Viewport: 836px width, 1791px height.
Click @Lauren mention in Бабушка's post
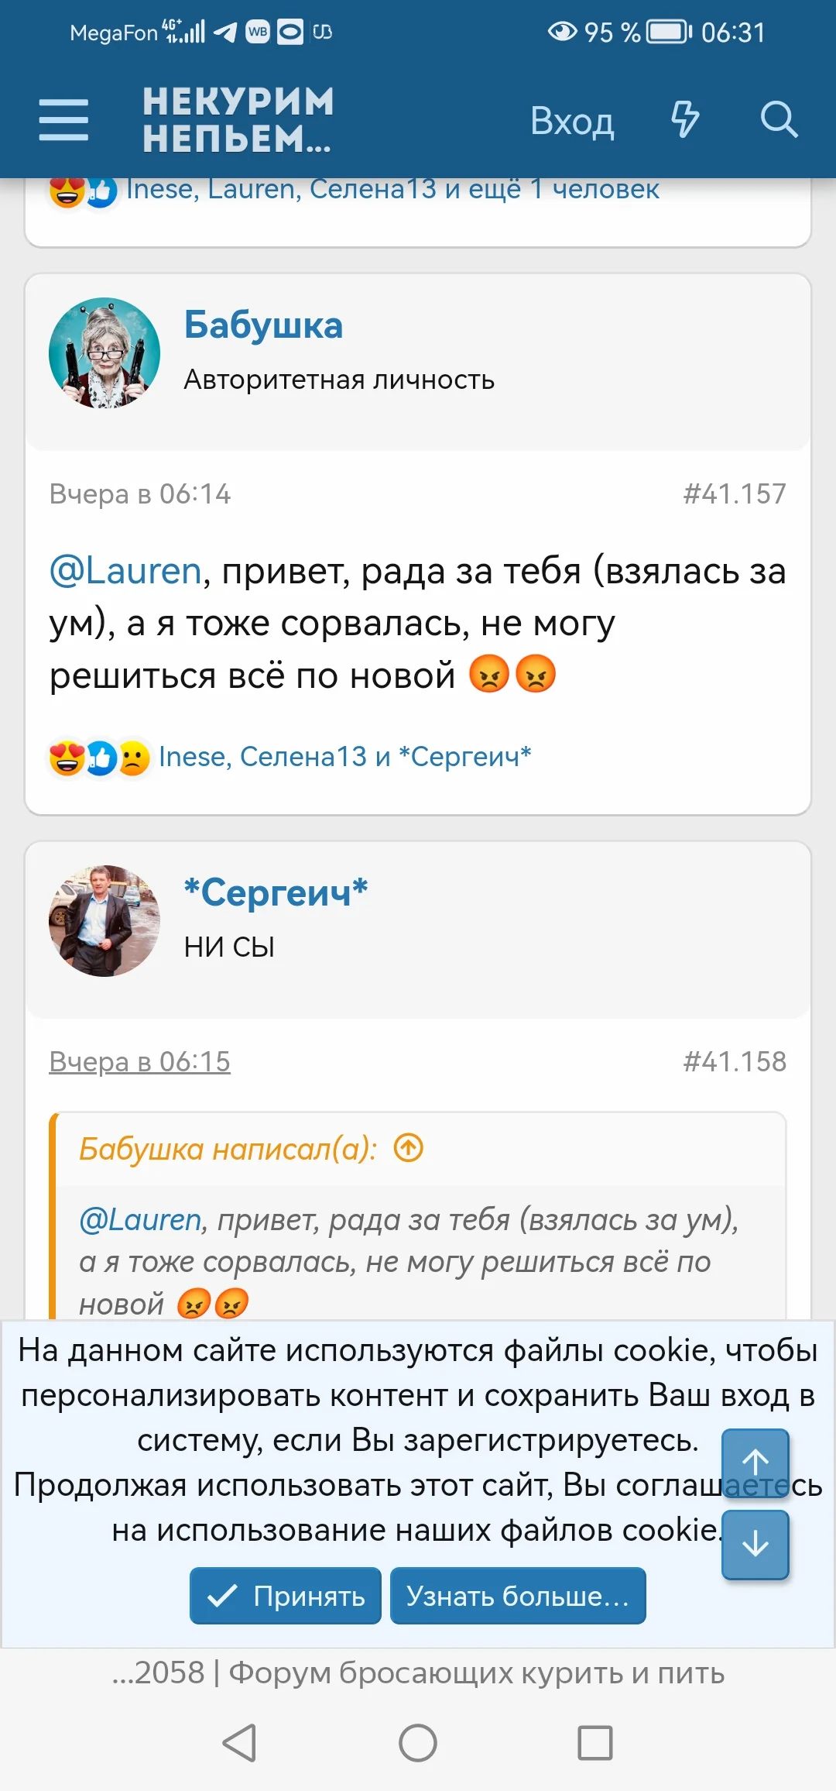click(x=125, y=572)
